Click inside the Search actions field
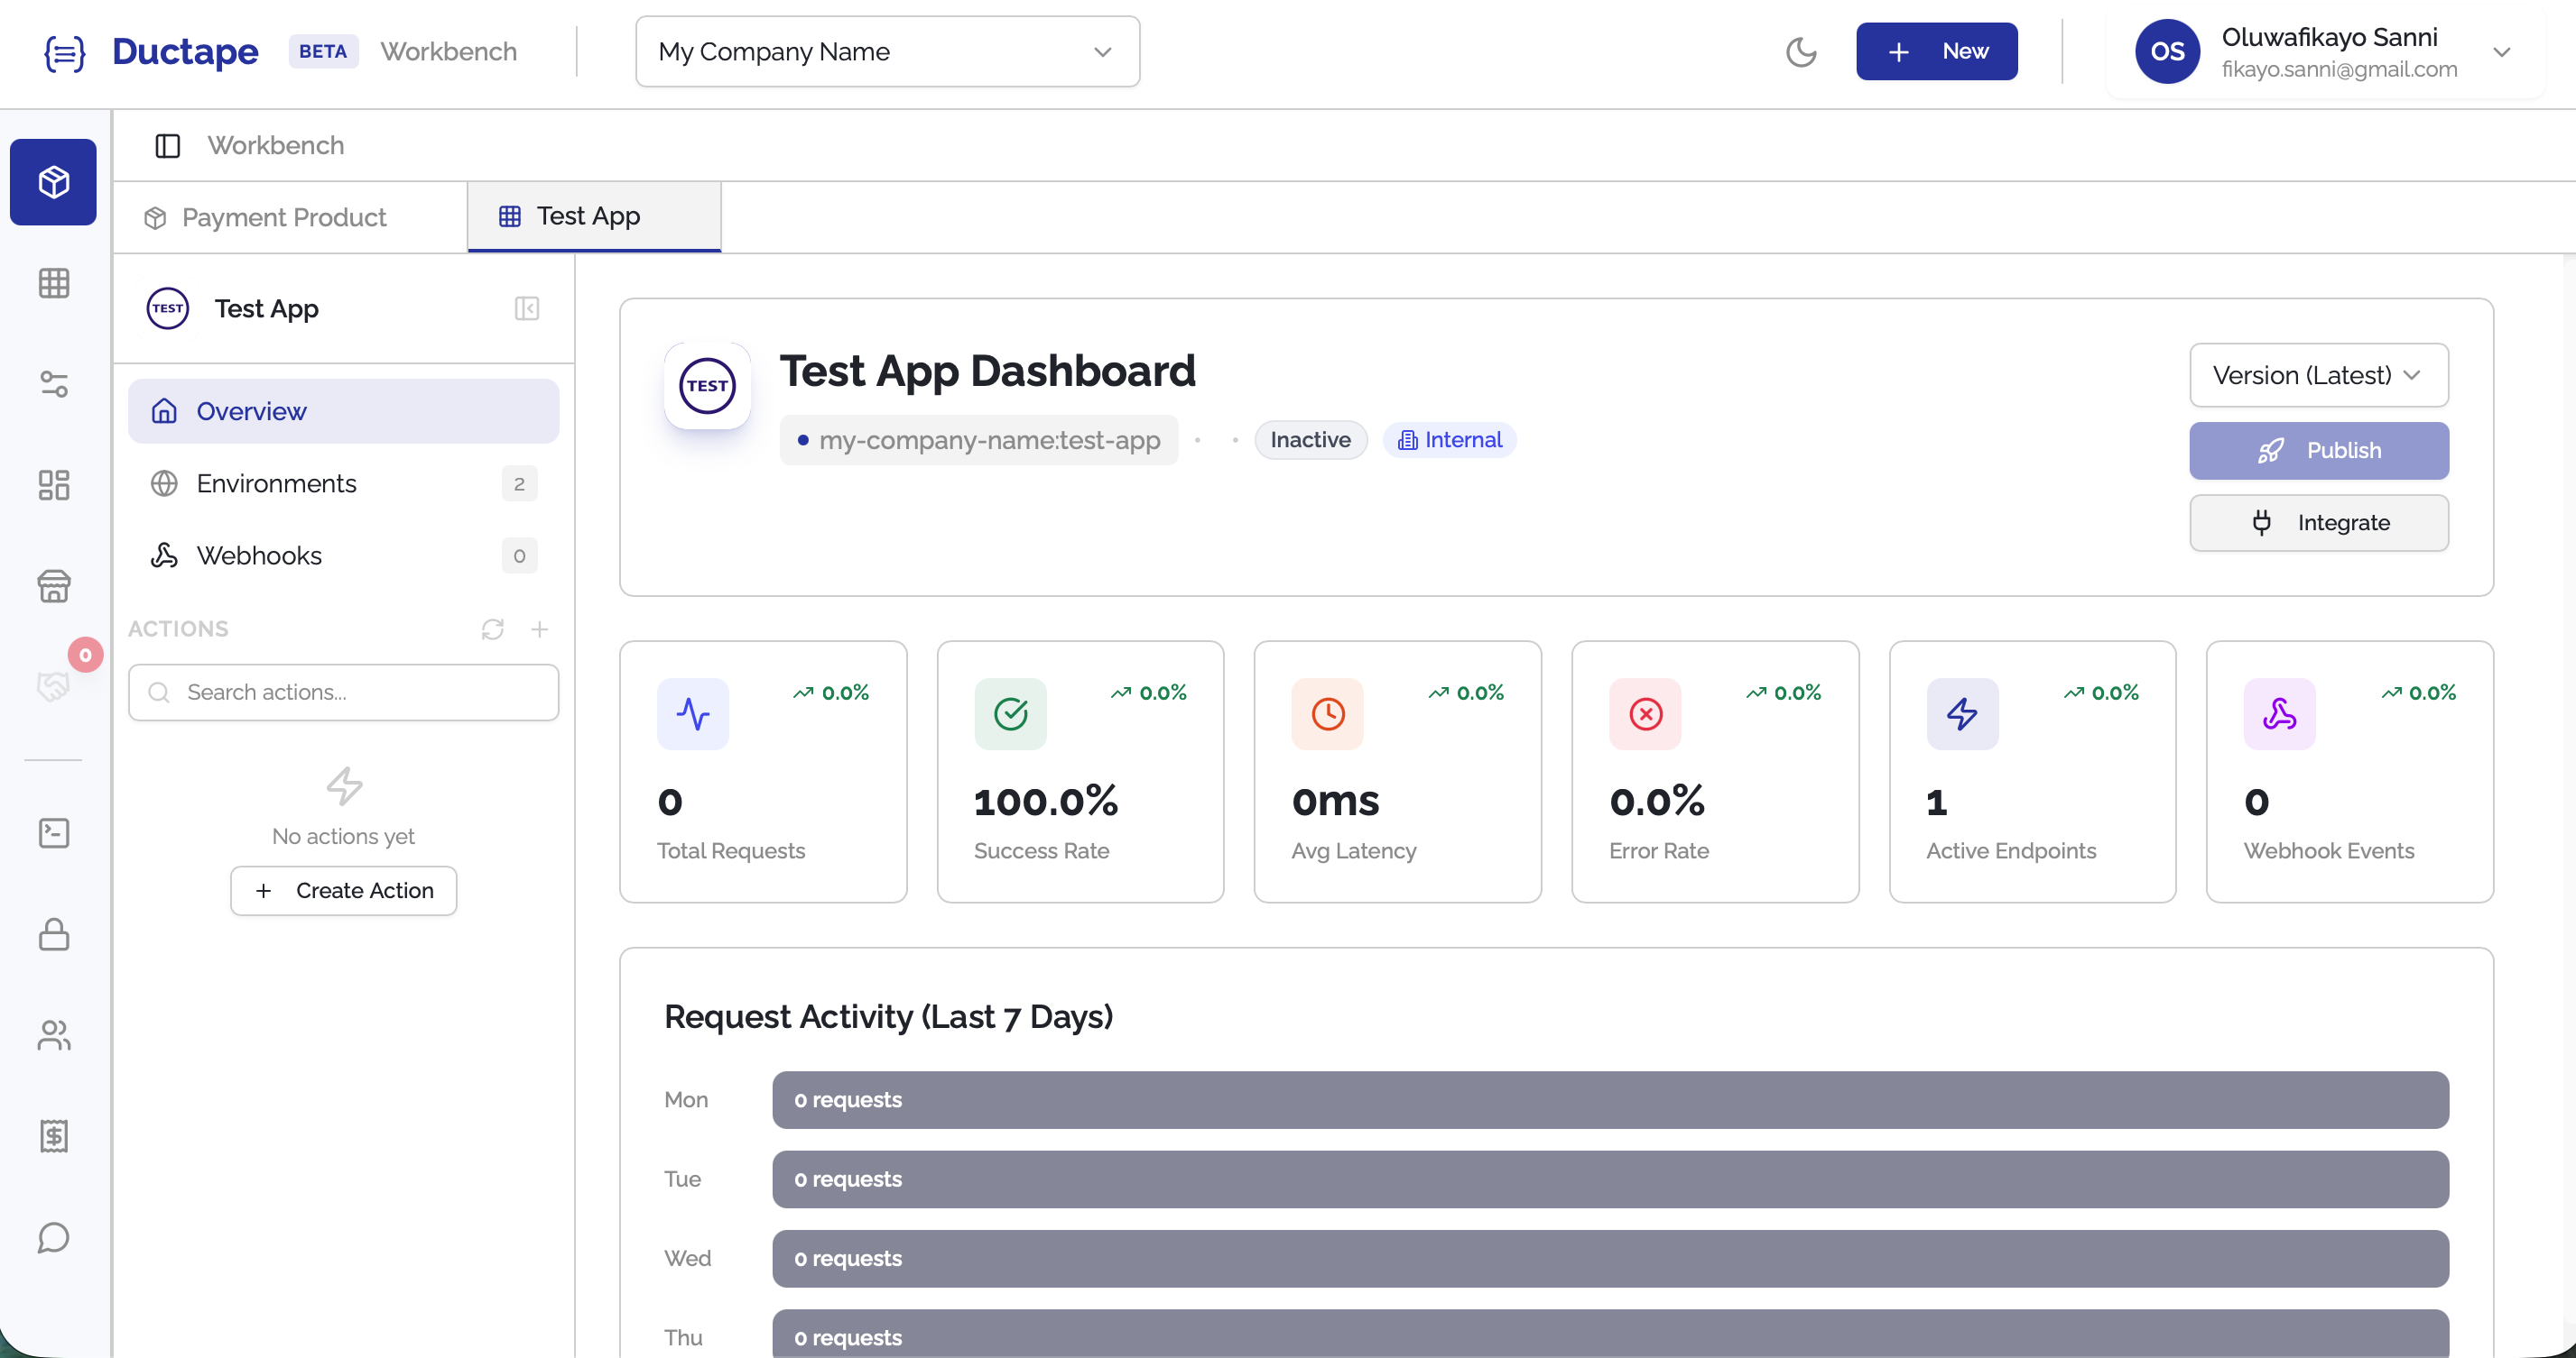The height and width of the screenshot is (1358, 2576). tap(343, 692)
